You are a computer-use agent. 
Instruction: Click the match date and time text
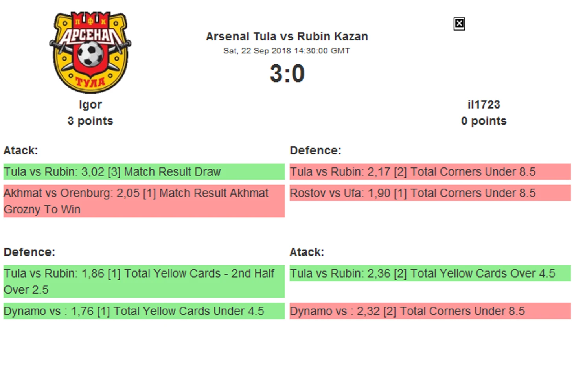287,51
